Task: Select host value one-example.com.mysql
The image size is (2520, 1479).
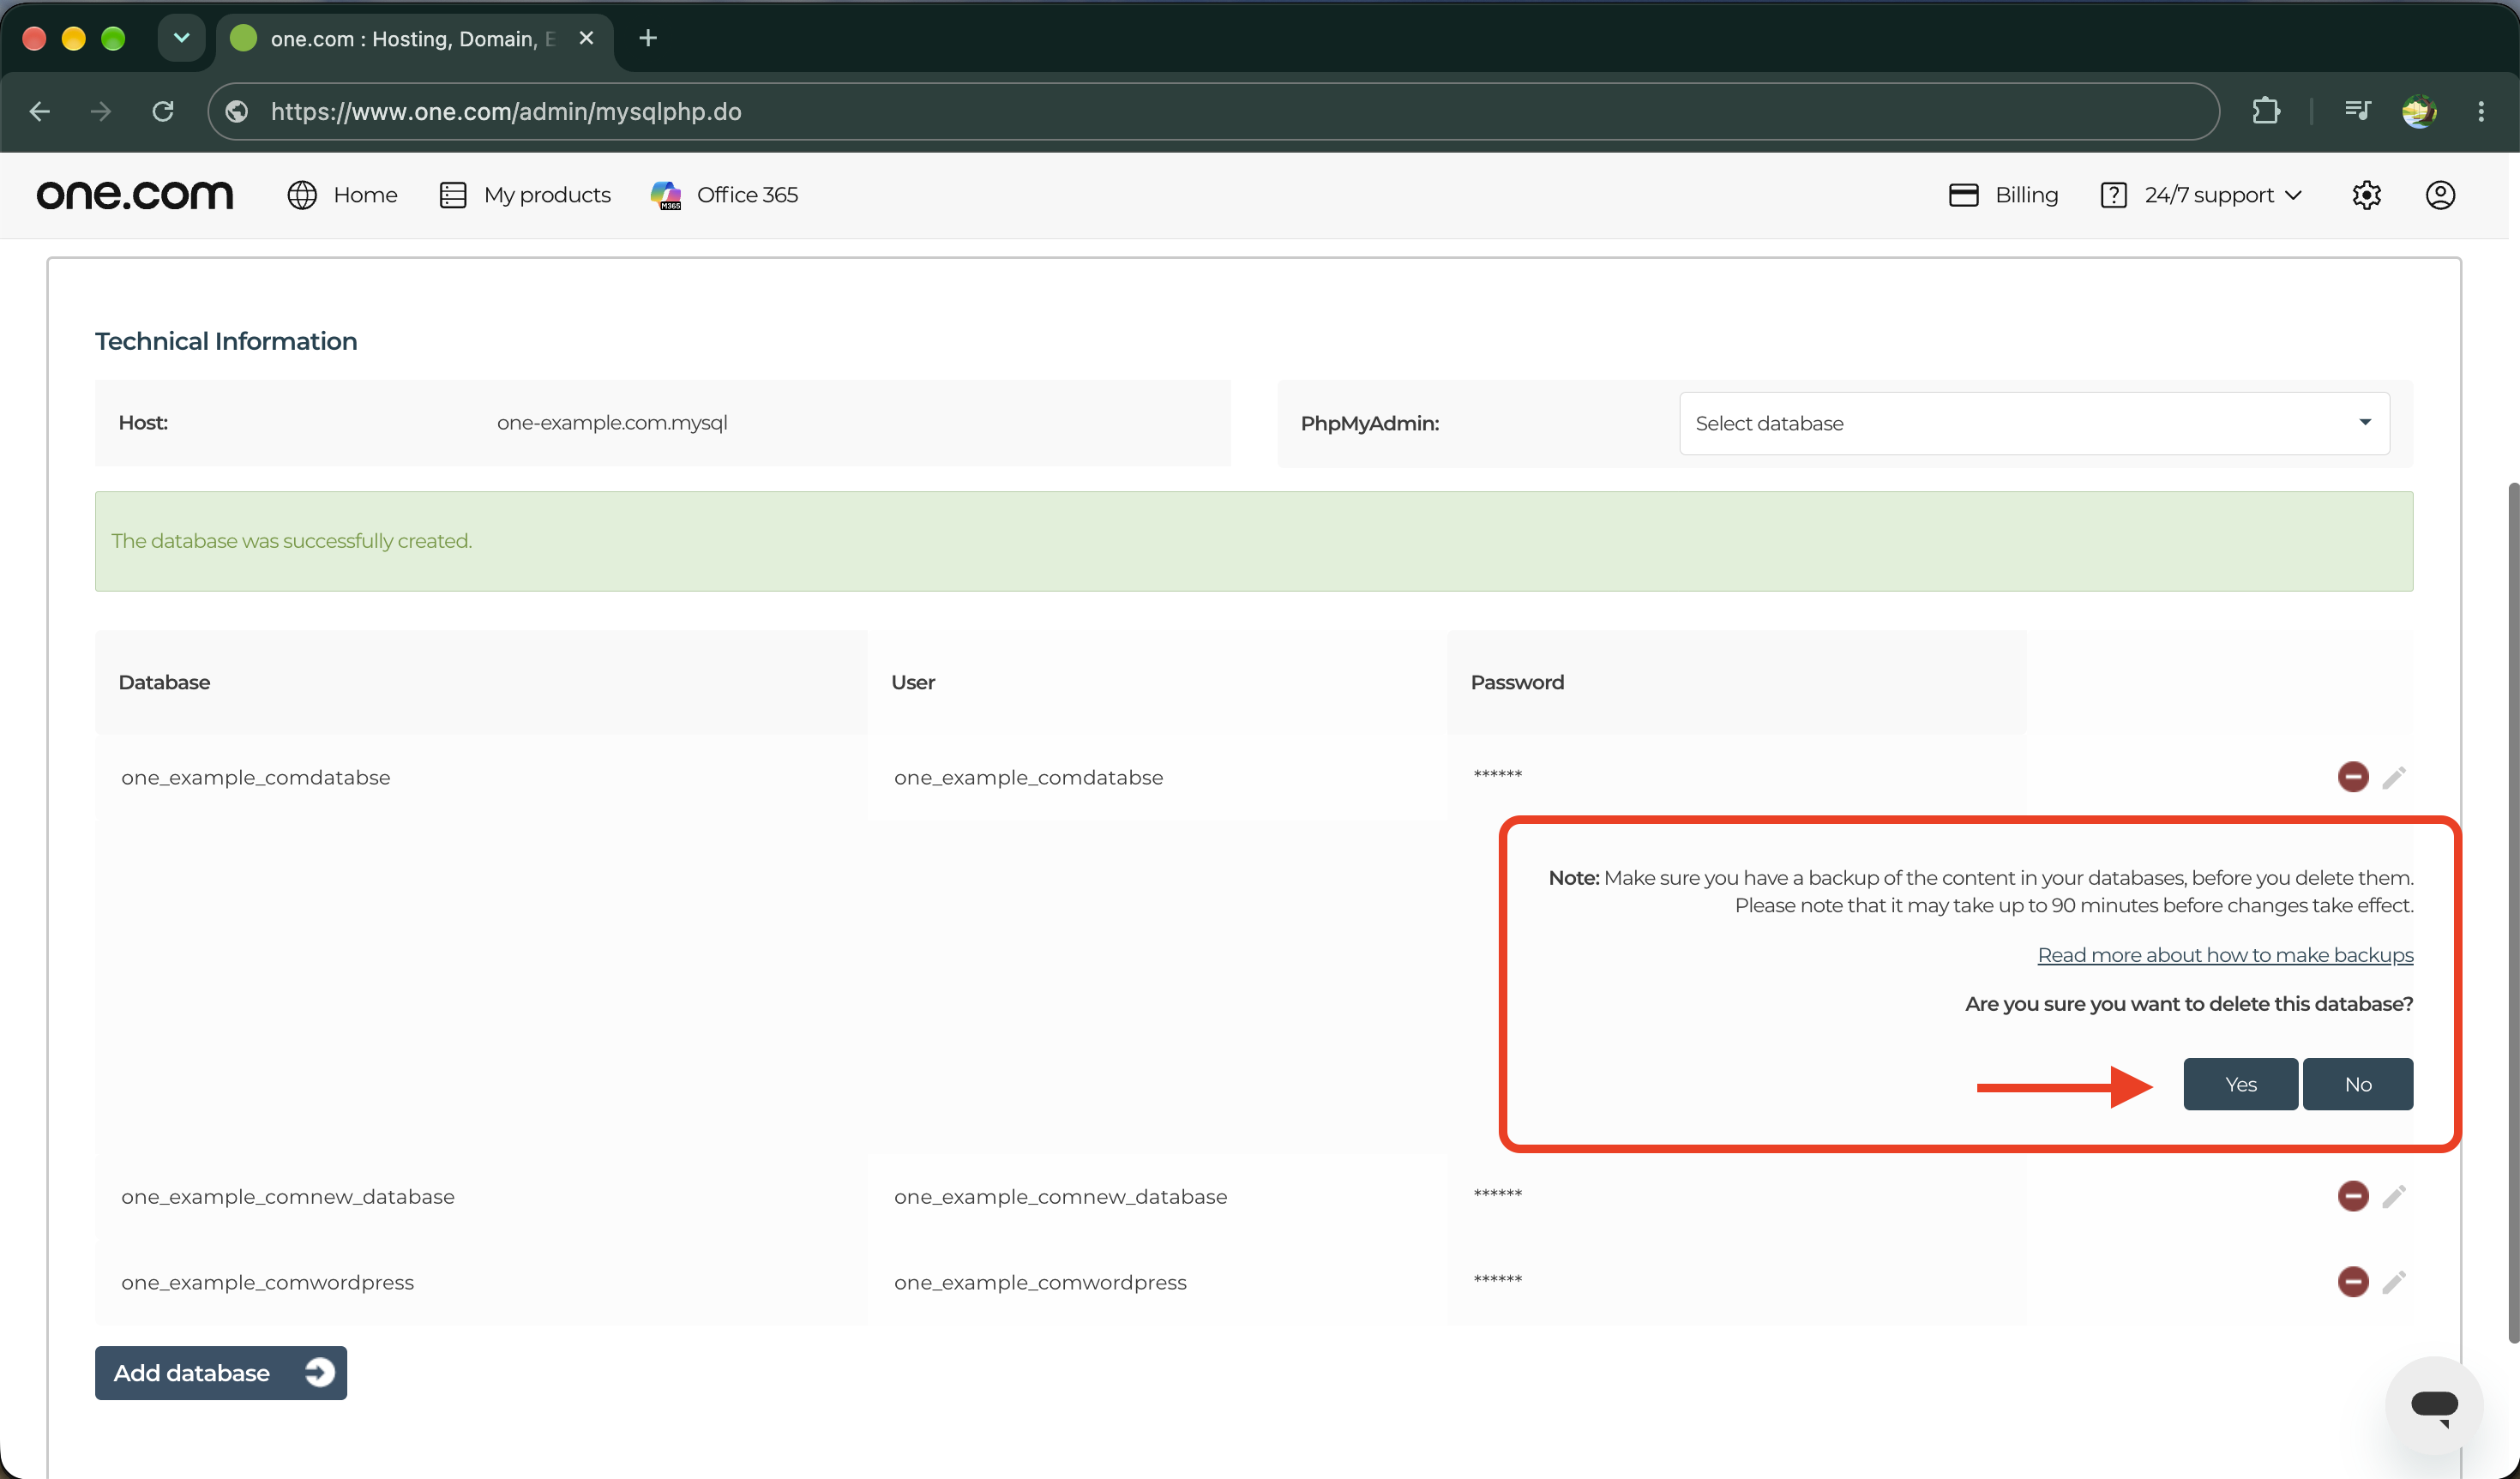Action: click(612, 423)
